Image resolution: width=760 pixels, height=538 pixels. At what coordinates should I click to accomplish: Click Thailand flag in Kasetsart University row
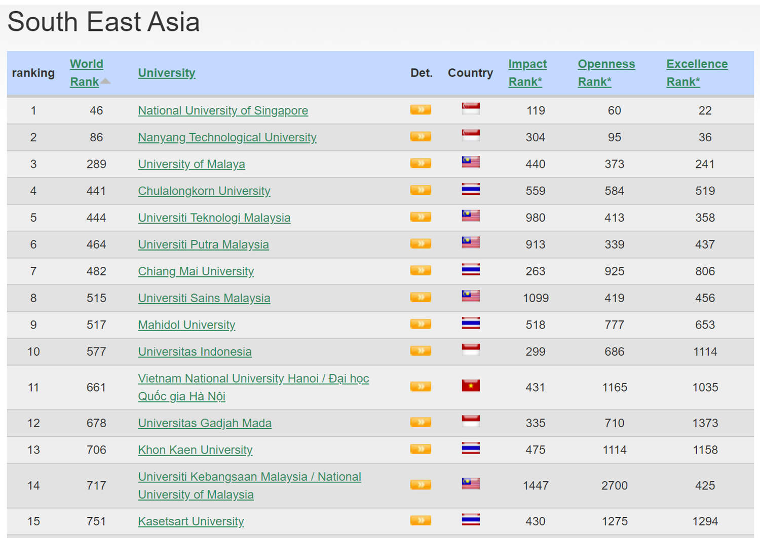471,520
